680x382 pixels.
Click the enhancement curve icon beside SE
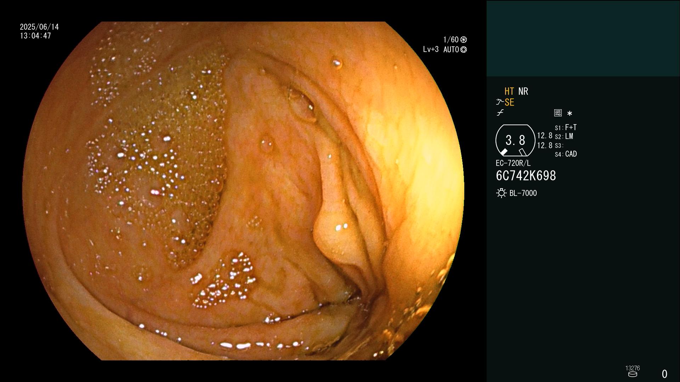click(499, 102)
